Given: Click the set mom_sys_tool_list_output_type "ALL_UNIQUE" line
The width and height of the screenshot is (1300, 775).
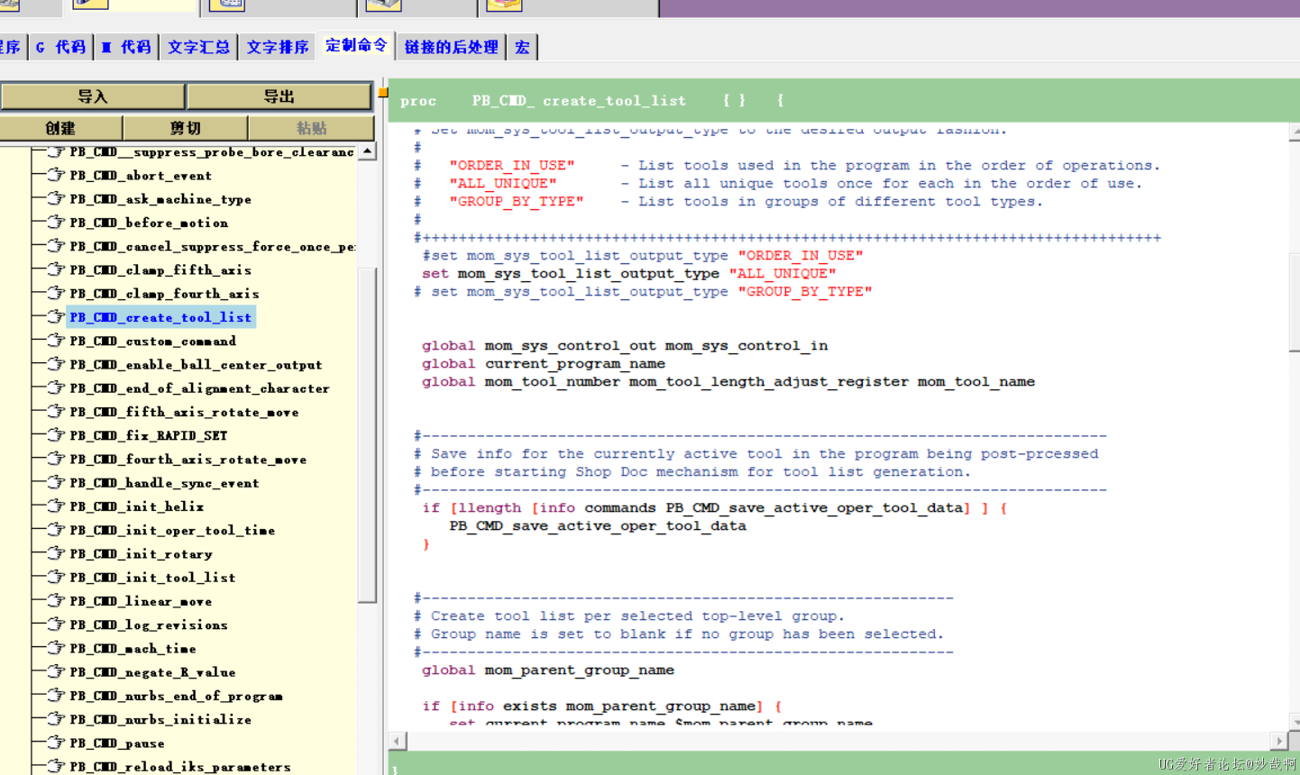Looking at the screenshot, I should point(628,273).
